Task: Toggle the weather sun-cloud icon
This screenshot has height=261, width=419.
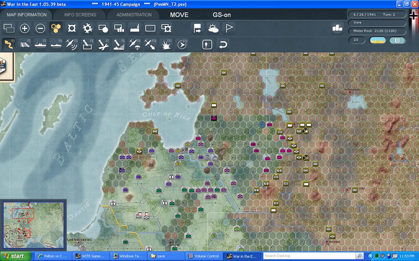Action: 213,28
